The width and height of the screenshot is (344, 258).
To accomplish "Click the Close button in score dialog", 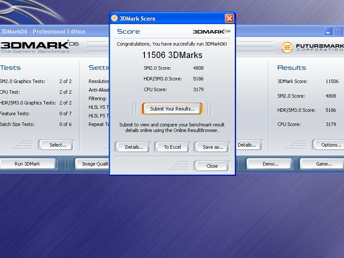I will pos(212,166).
